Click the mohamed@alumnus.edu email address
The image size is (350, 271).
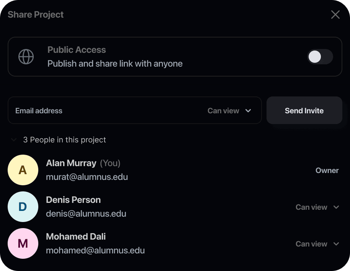pyautogui.click(x=95, y=251)
